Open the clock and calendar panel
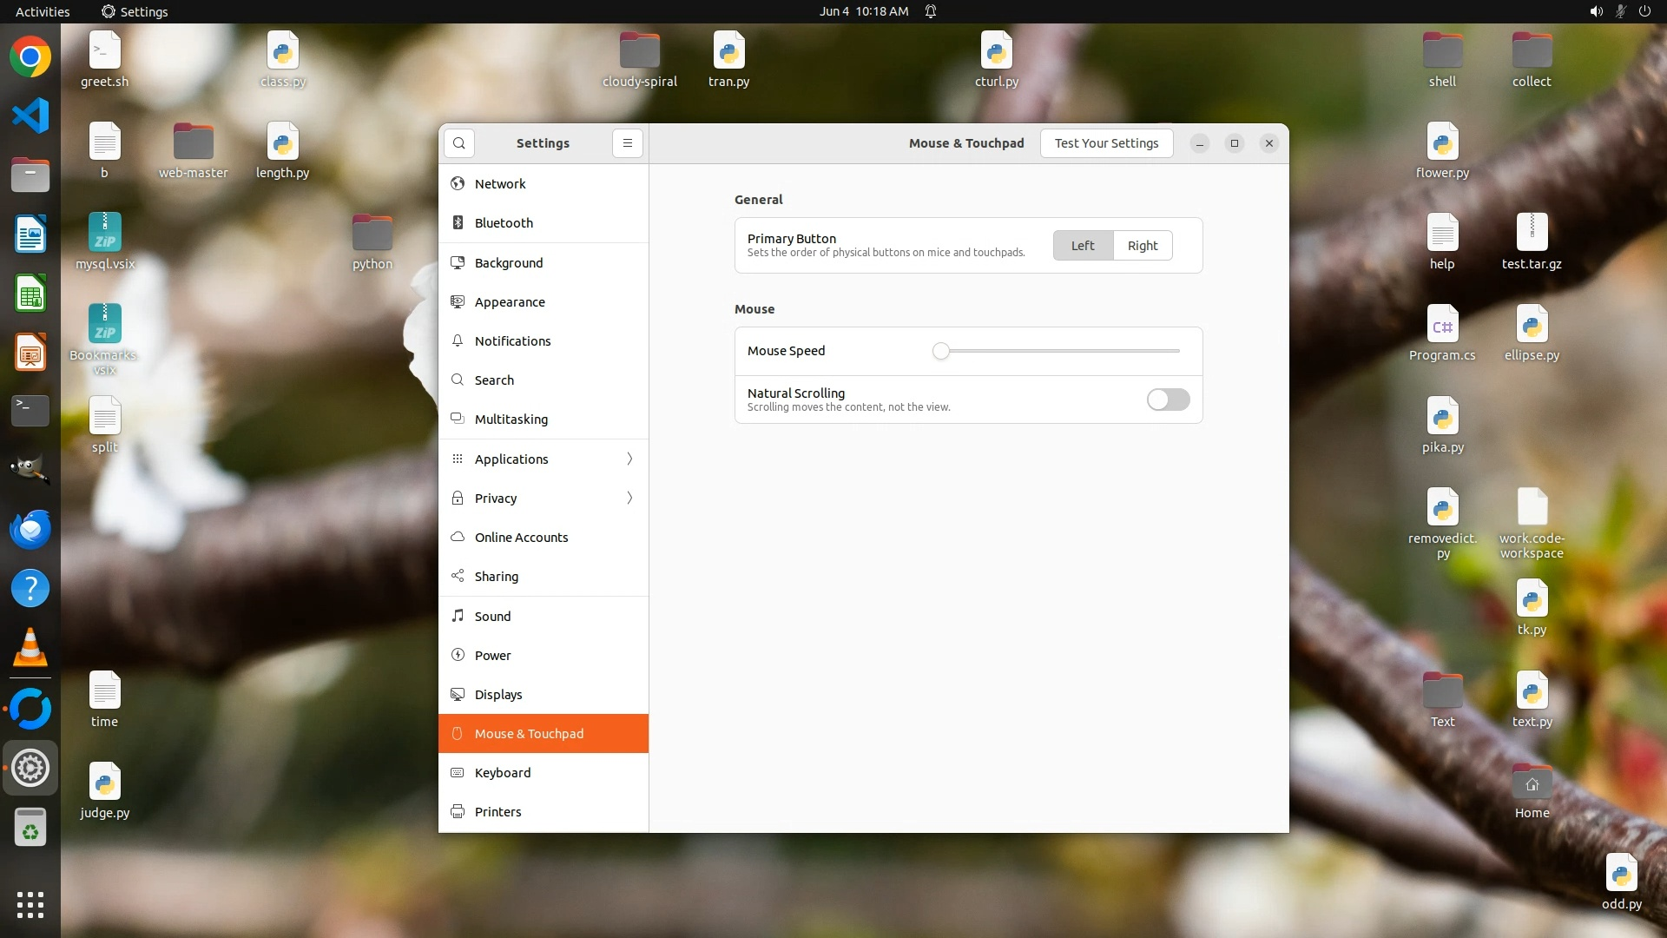1667x938 pixels. (863, 11)
